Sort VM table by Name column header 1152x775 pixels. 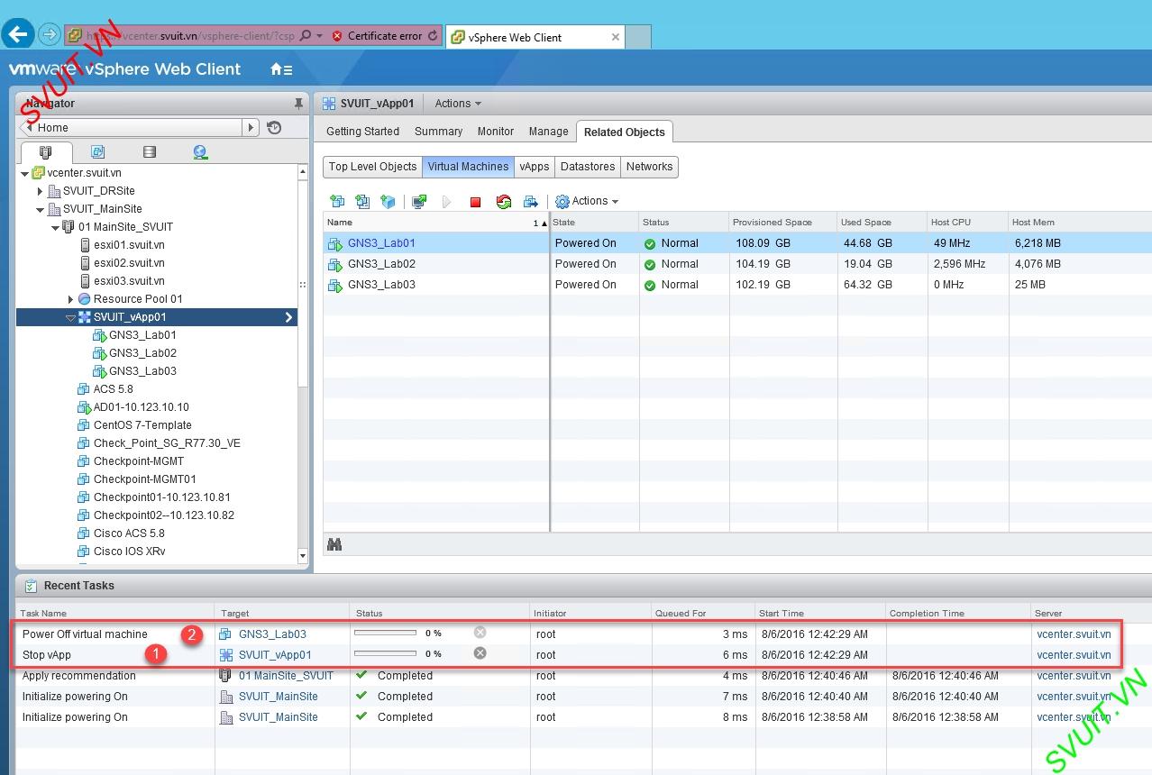click(436, 223)
